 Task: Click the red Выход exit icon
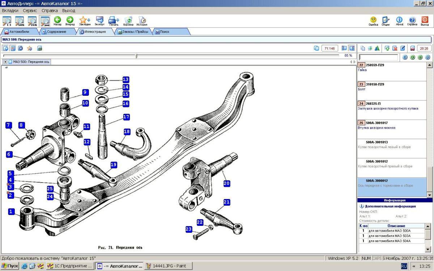pos(425,21)
